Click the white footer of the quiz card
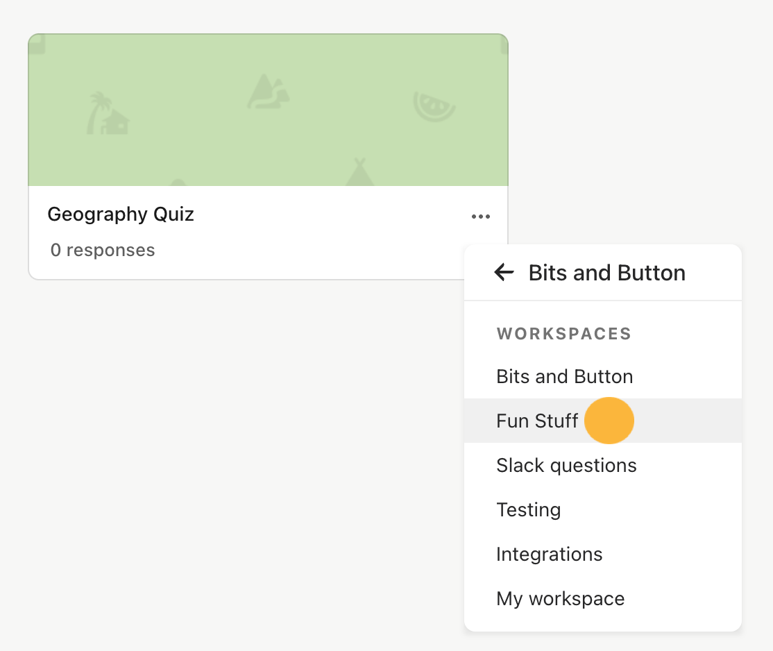 click(x=246, y=232)
